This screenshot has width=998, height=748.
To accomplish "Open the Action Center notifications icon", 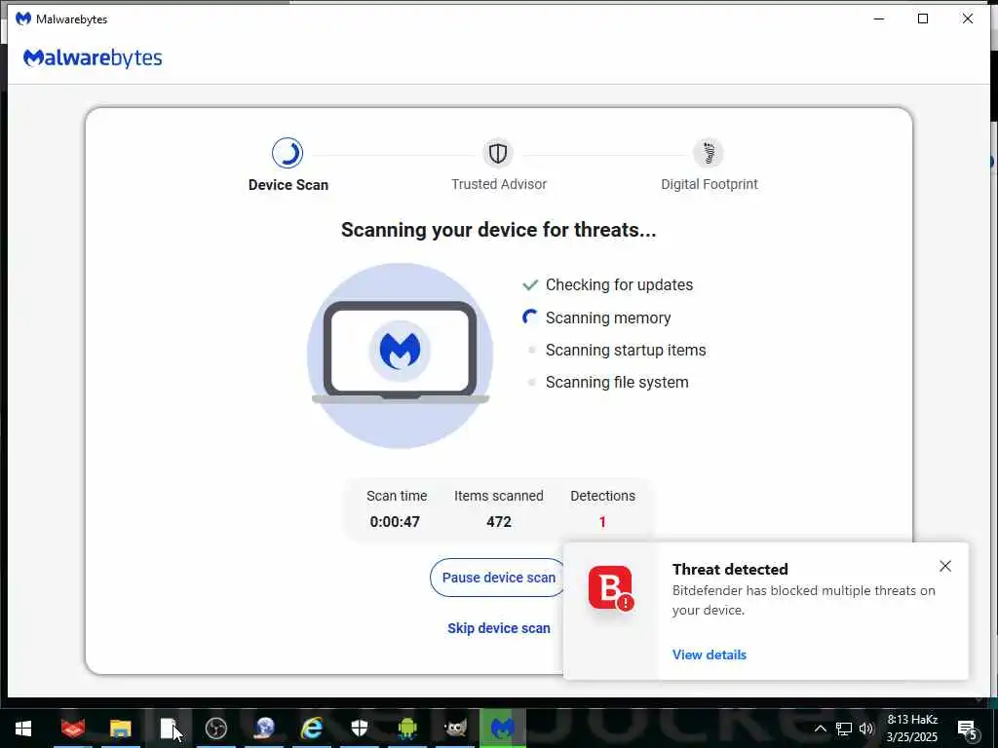I will 967,729.
